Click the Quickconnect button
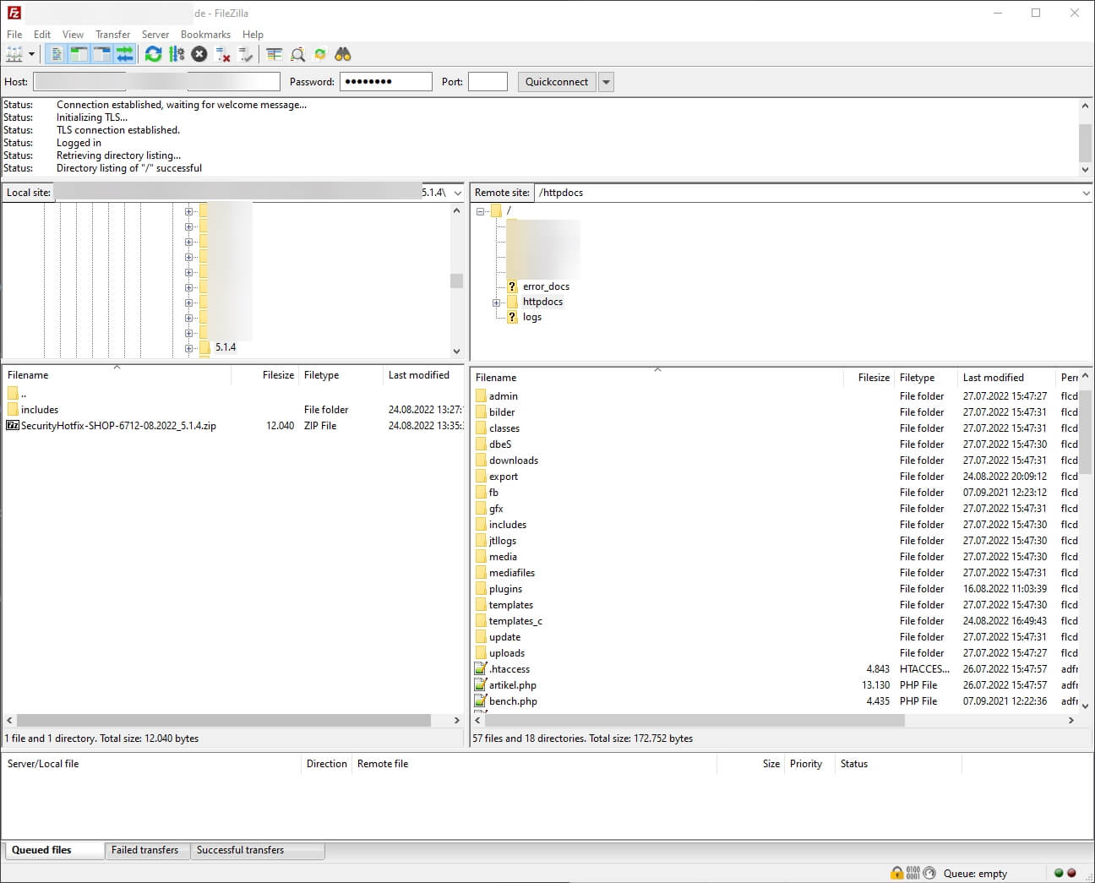Screen dimensions: 1095x883 click(x=556, y=82)
